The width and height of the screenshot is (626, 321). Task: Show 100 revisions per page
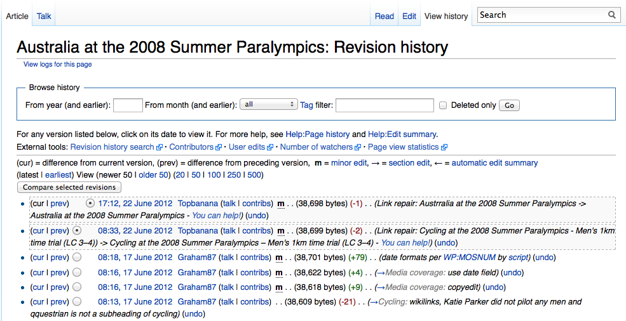[214, 175]
